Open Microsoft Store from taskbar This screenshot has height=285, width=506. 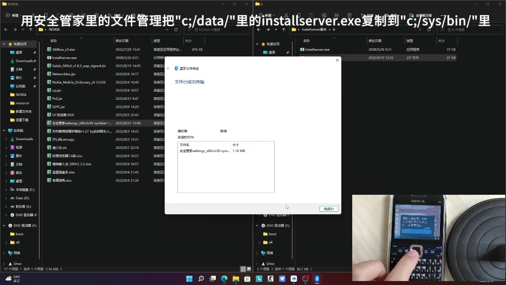[247, 279]
